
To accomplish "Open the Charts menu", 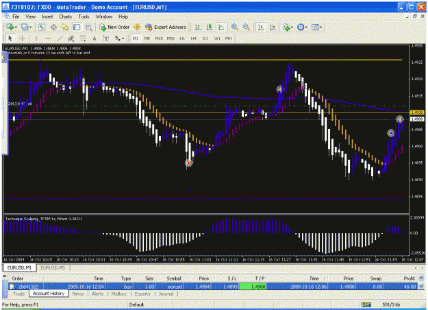I will (66, 16).
